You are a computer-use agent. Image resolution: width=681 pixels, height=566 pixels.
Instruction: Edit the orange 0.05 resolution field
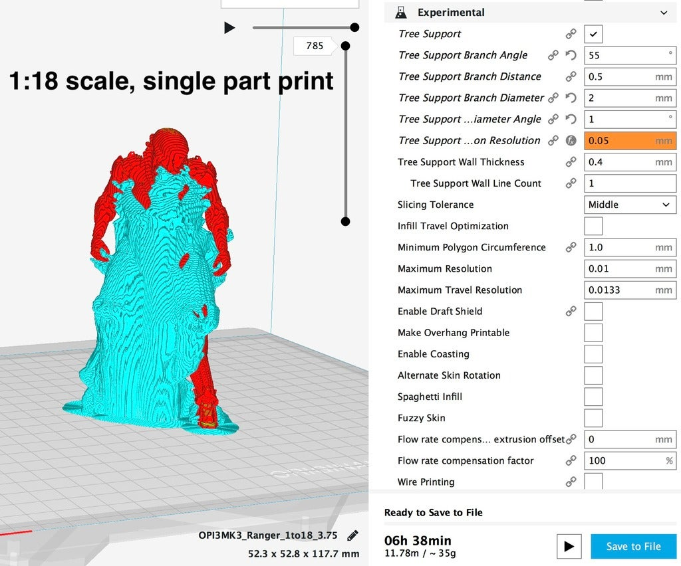click(x=630, y=141)
